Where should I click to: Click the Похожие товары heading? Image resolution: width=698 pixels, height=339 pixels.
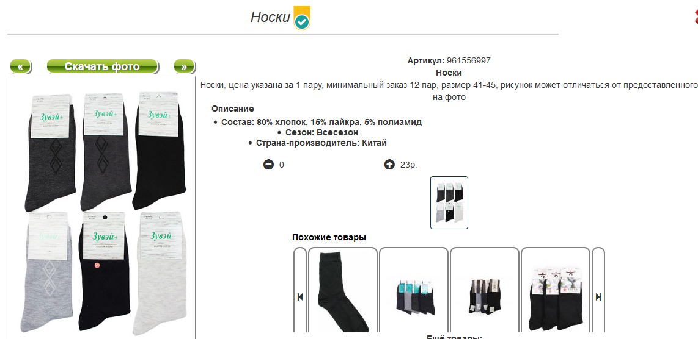point(329,237)
